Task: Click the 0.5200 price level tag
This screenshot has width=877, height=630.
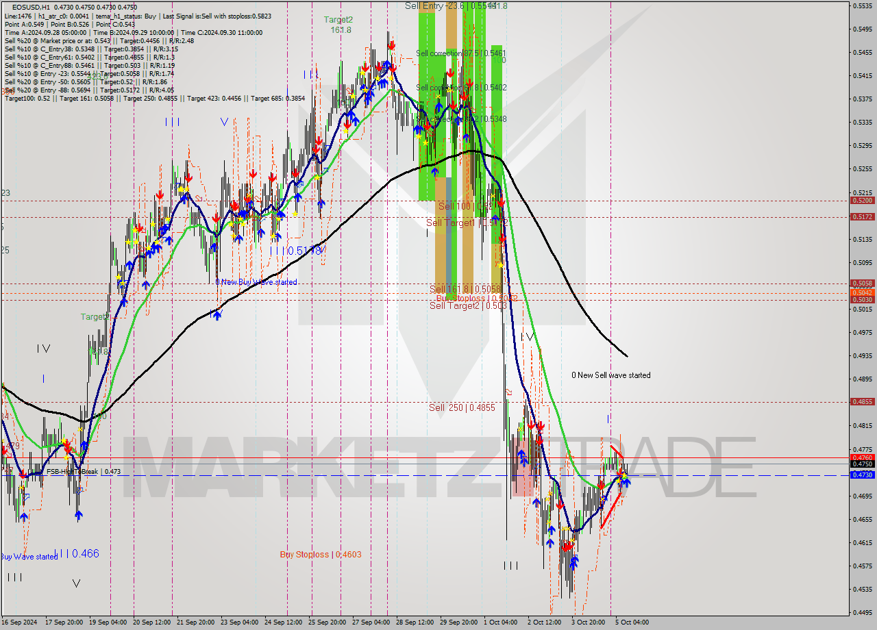Action: tap(862, 201)
